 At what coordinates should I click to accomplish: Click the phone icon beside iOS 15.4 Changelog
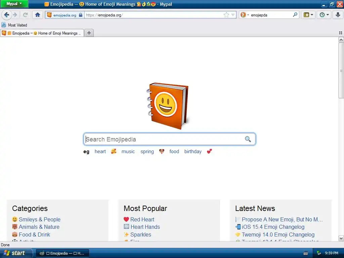coord(238,227)
